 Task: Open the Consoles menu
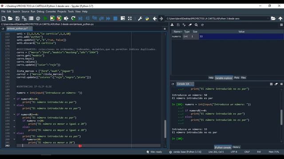(51, 11)
